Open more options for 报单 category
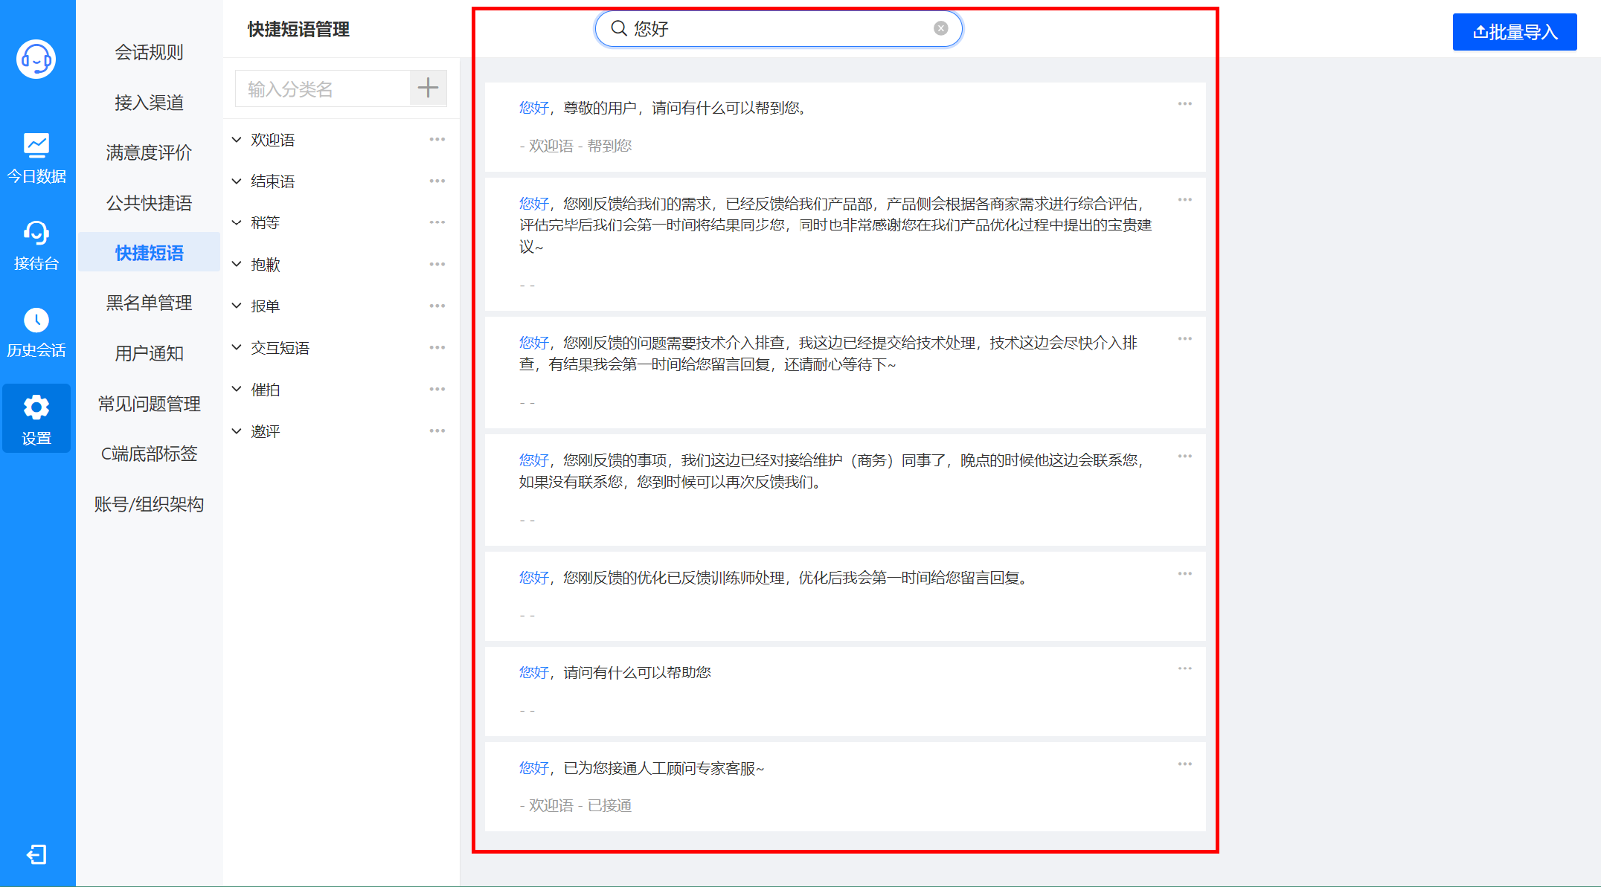The height and width of the screenshot is (893, 1601). (x=437, y=306)
